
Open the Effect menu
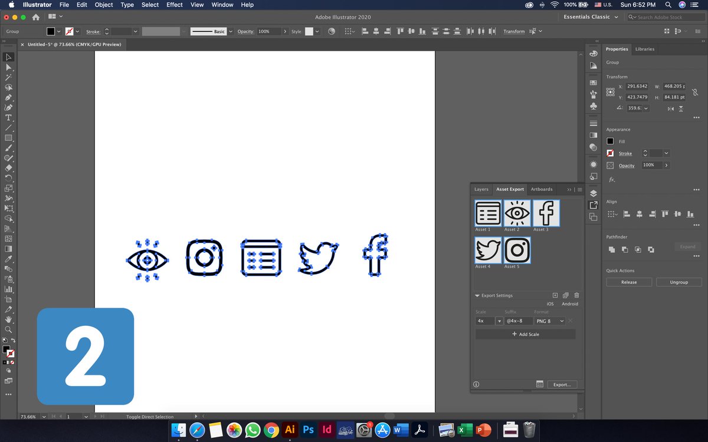coord(175,5)
